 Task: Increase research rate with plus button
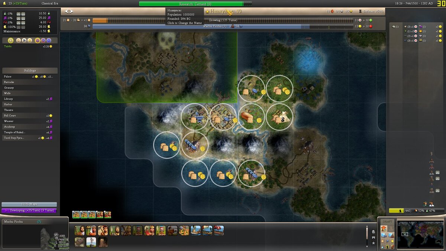point(19,14)
